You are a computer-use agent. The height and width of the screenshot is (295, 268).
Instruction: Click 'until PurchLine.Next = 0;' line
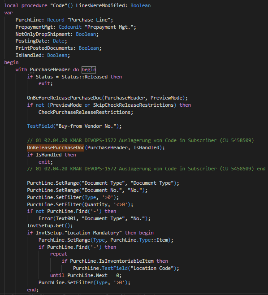point(86,275)
